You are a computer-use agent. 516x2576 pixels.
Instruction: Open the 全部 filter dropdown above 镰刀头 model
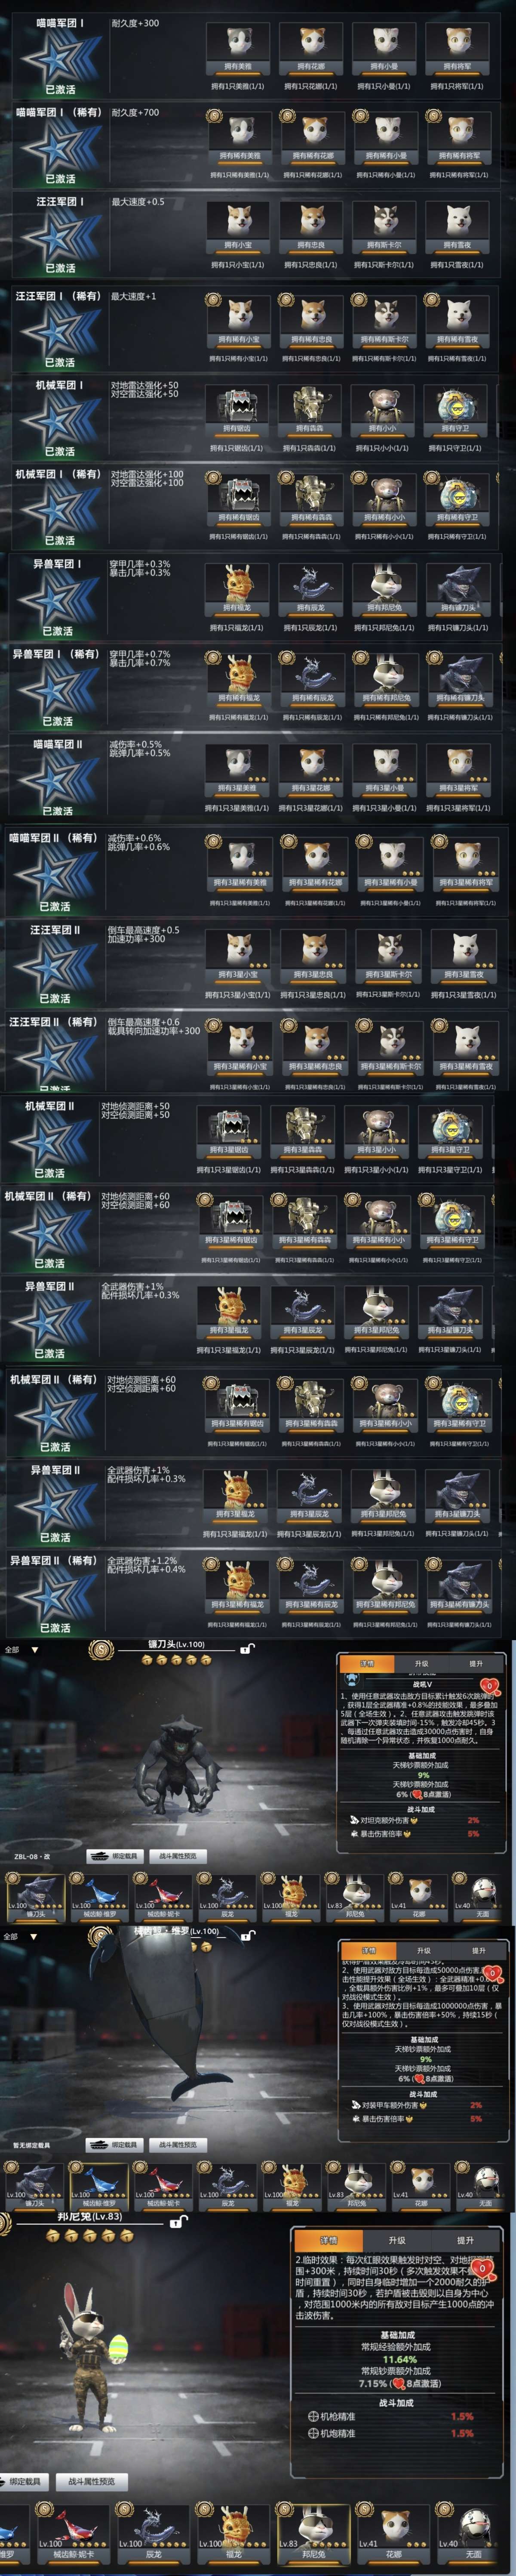21,1649
